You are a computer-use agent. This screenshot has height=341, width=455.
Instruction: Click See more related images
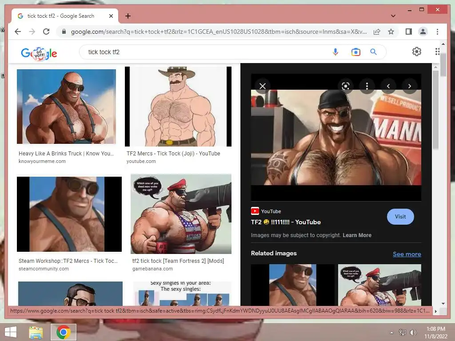[407, 254]
